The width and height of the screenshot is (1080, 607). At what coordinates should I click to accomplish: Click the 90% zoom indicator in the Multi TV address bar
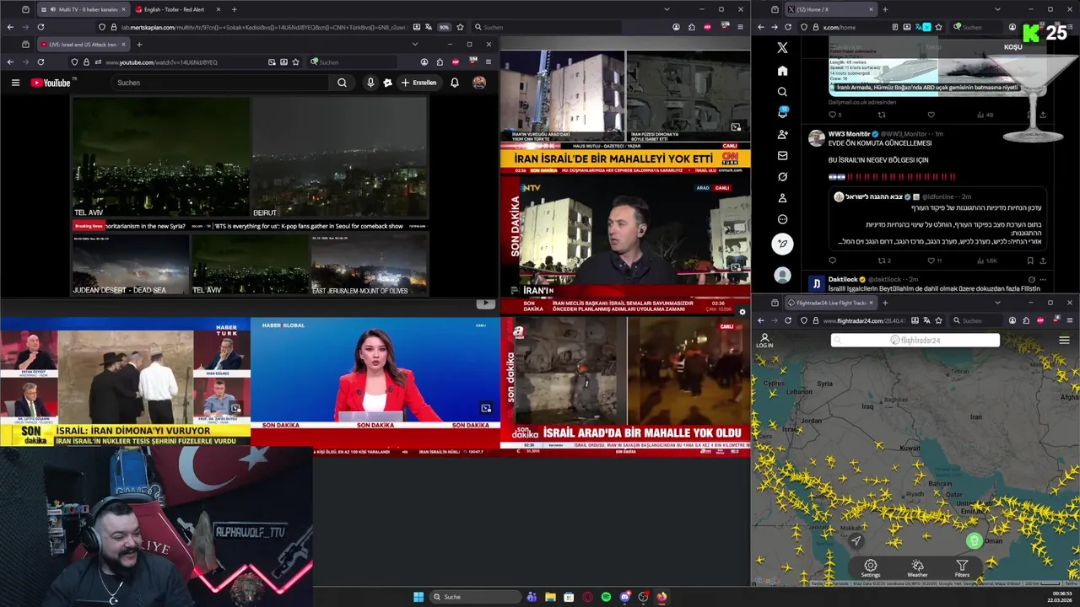coord(444,27)
